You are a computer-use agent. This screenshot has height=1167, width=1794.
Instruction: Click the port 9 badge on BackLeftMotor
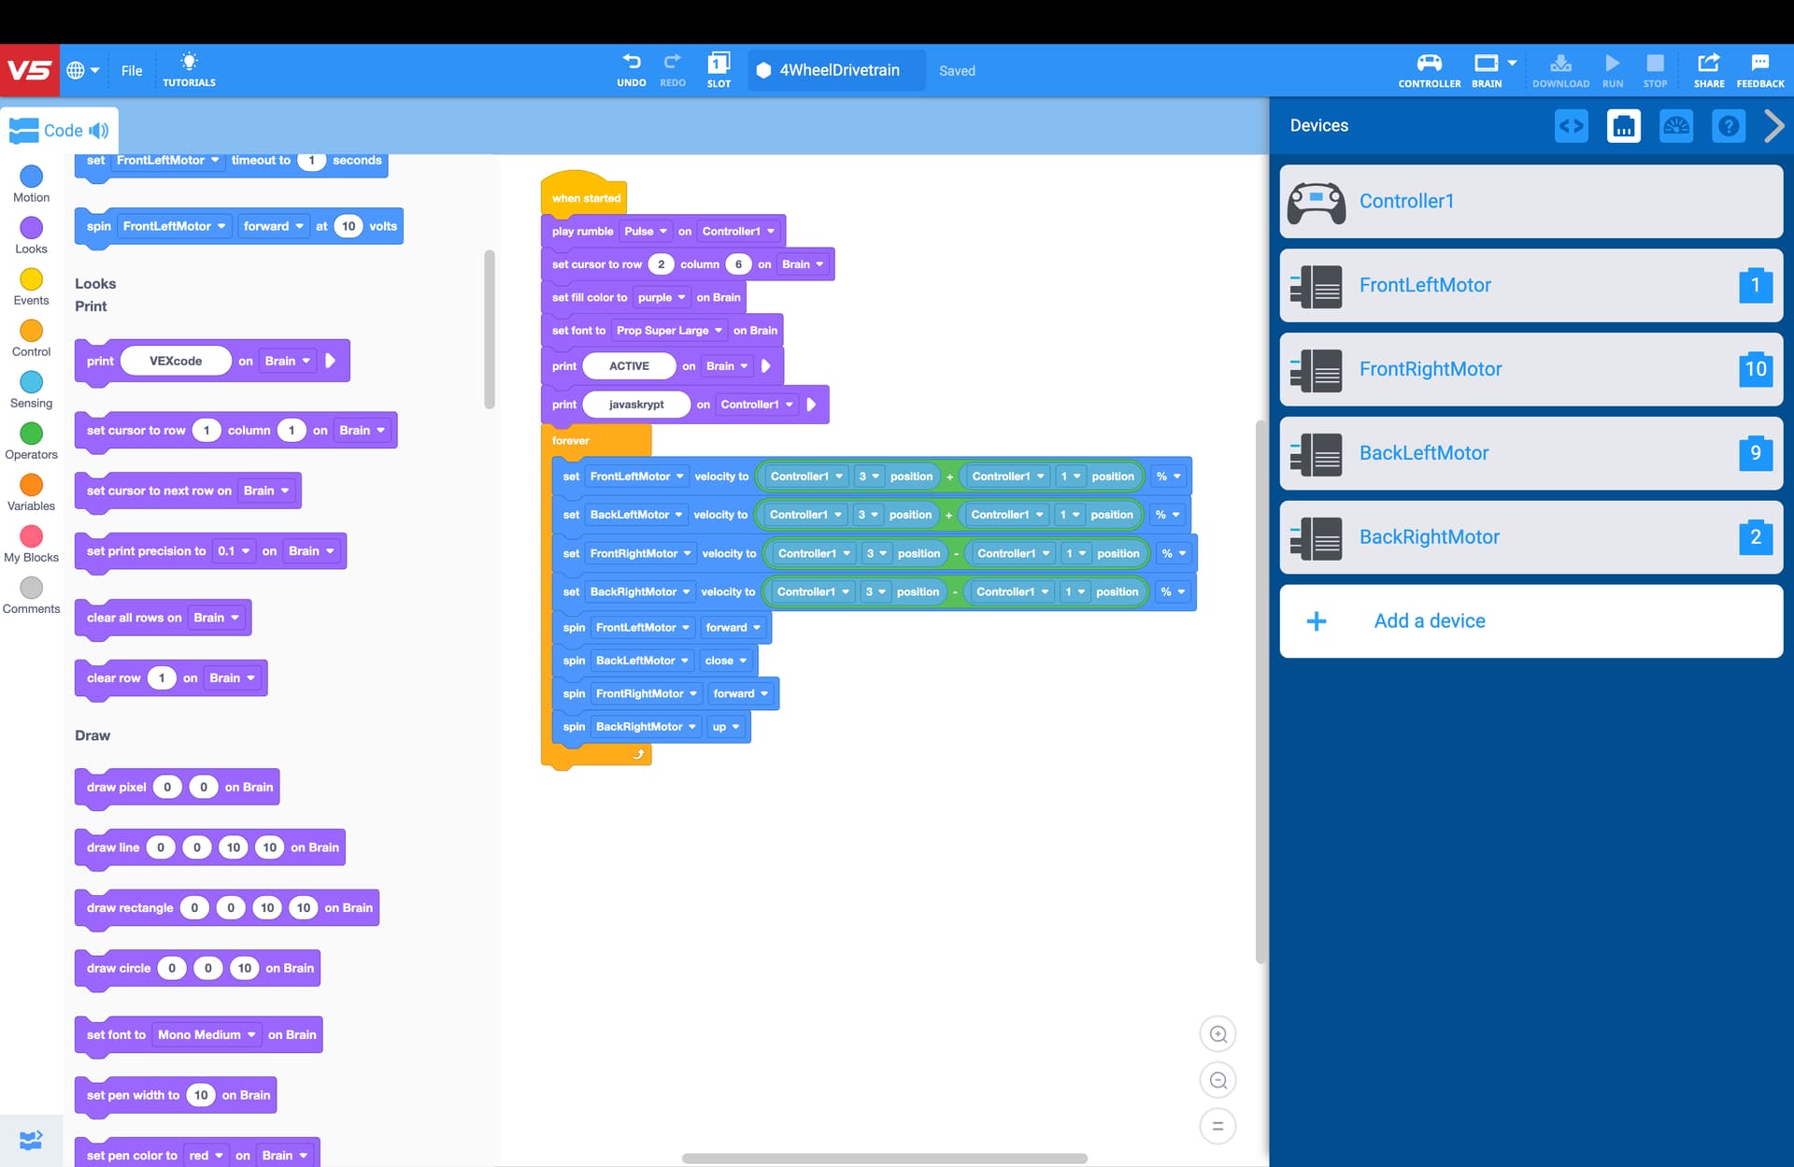point(1756,453)
